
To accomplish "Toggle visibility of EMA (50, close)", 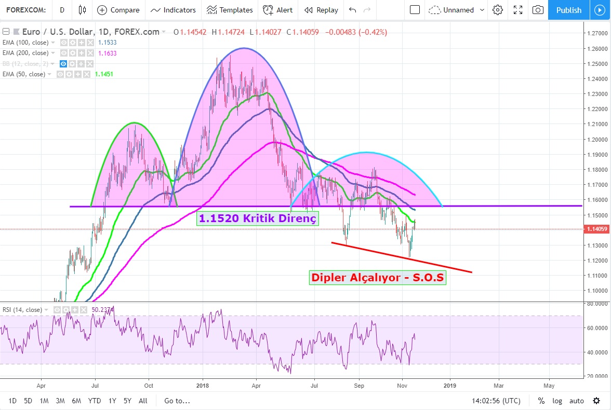I will (60, 74).
